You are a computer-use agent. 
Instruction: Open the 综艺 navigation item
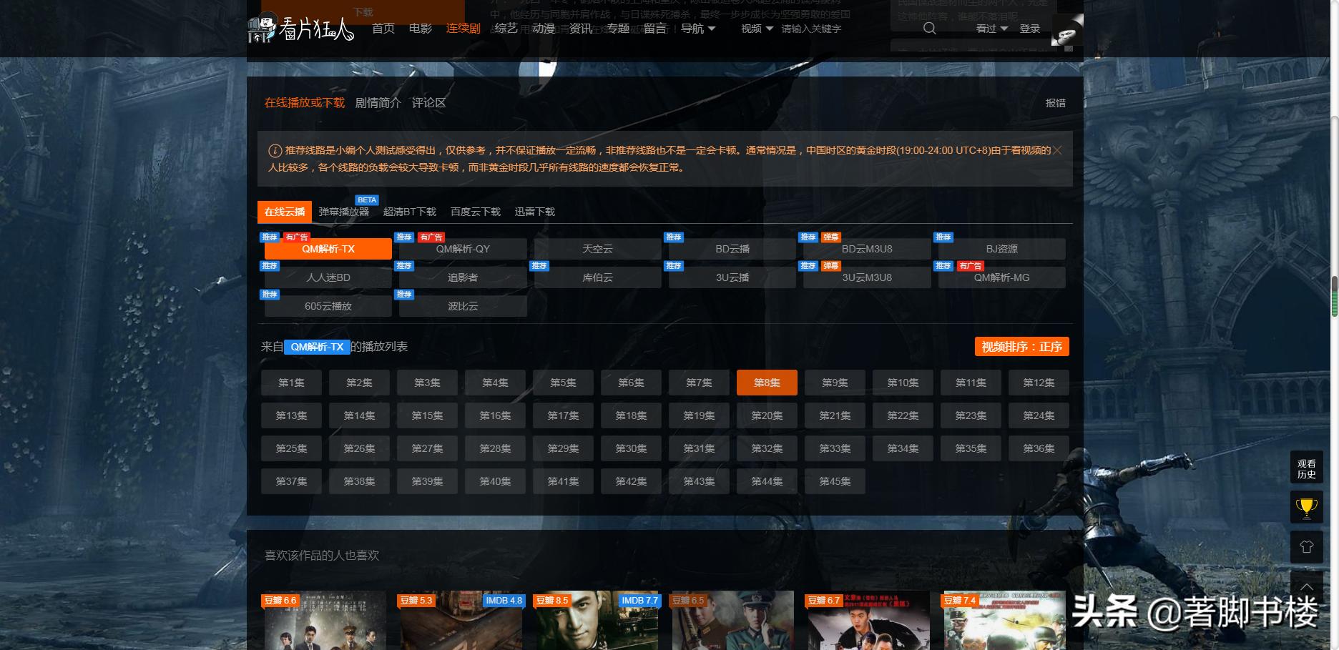coord(506,29)
